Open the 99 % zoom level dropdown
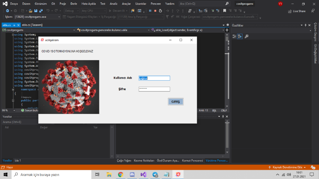Image resolution: width=319 pixels, height=179 pixels. tap(8, 110)
